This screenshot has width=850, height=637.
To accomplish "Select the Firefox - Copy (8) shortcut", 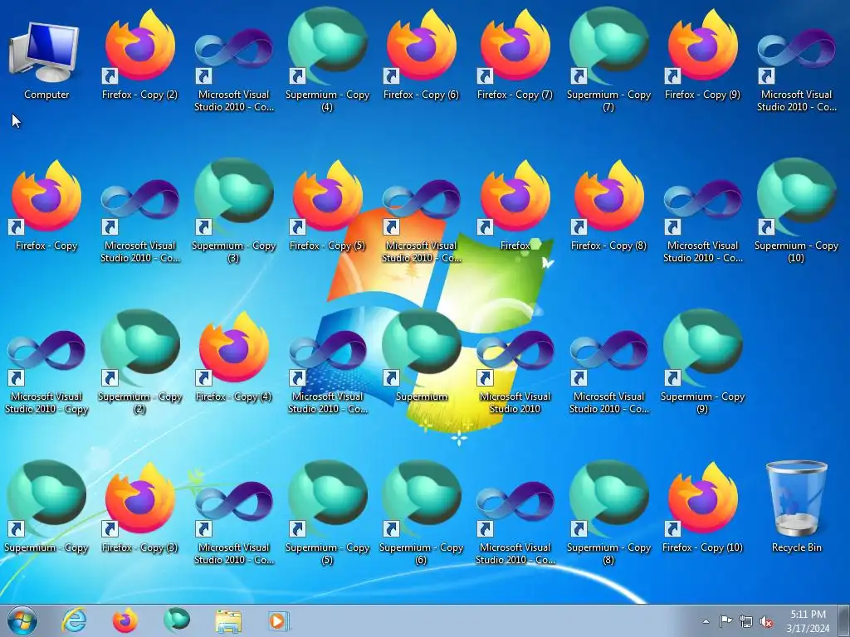I will point(608,204).
